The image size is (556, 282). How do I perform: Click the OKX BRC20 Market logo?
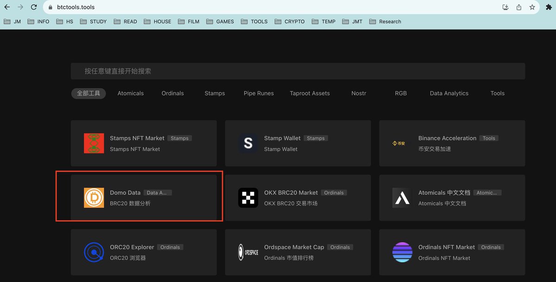pyautogui.click(x=248, y=198)
